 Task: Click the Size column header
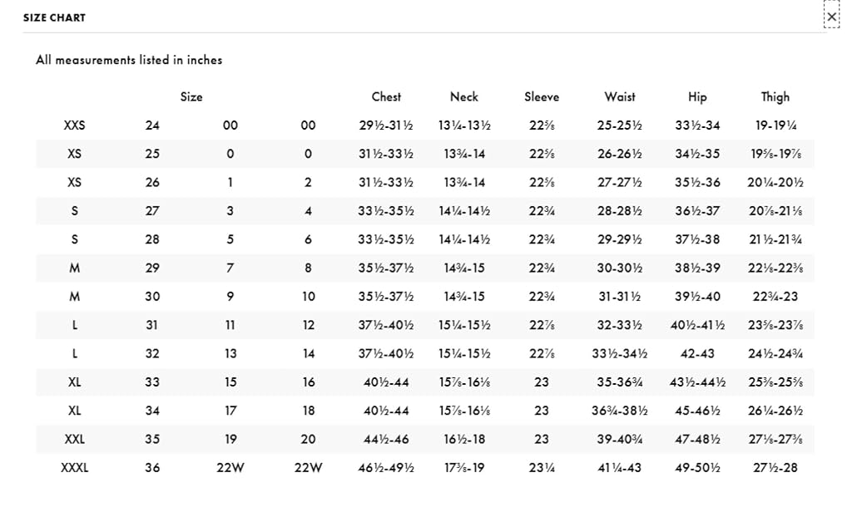click(191, 96)
